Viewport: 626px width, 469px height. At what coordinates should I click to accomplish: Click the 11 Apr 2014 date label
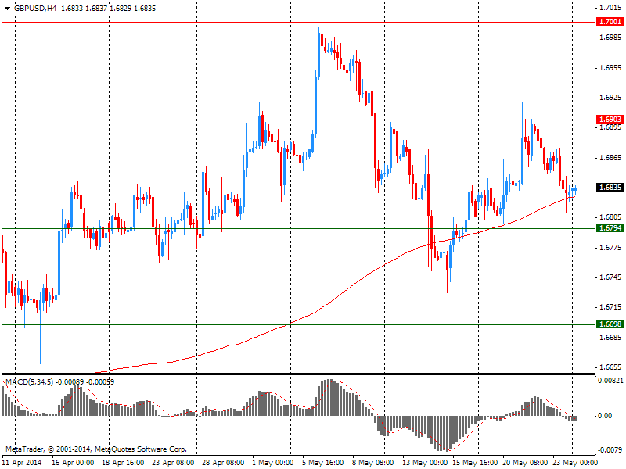22,463
